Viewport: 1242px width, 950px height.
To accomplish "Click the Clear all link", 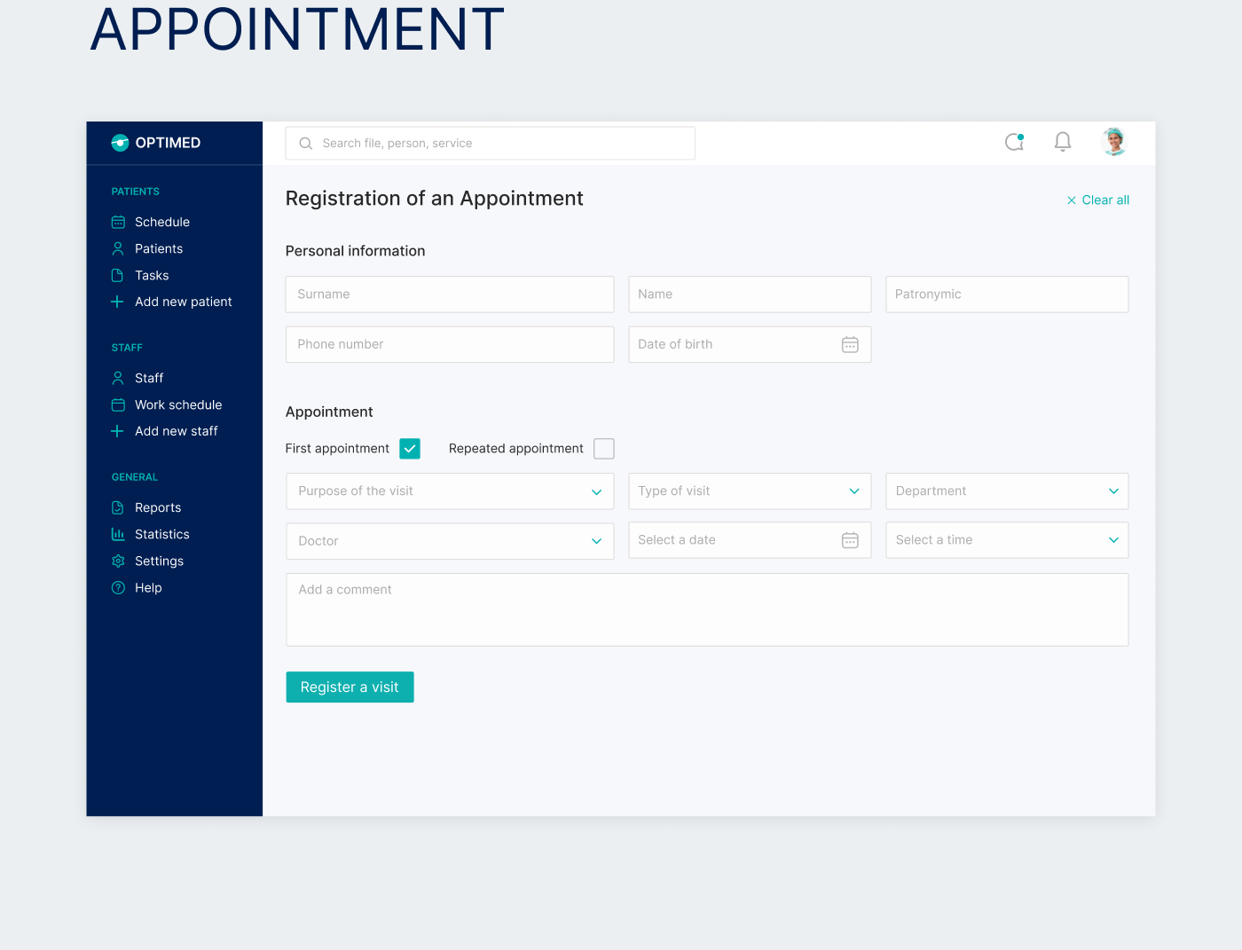I will [1098, 200].
